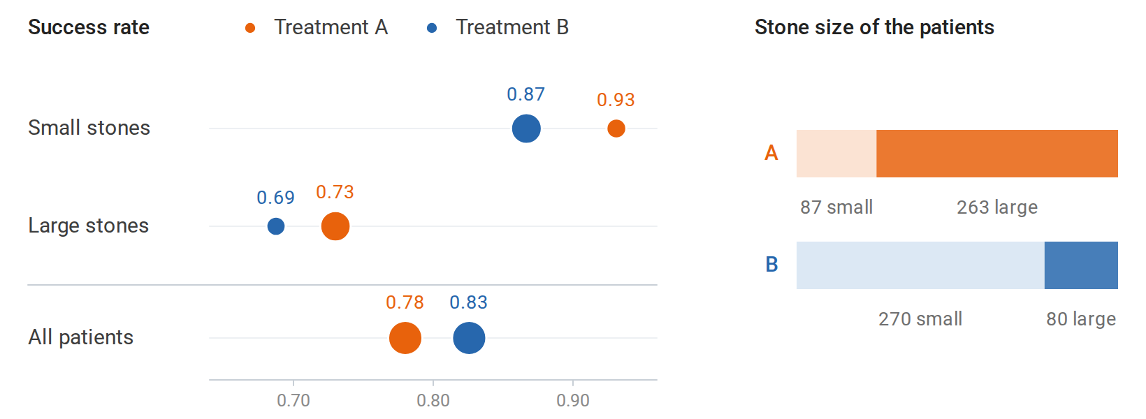The height and width of the screenshot is (419, 1146).
Task: Click the light orange 87 small bar segment
Action: click(x=836, y=154)
